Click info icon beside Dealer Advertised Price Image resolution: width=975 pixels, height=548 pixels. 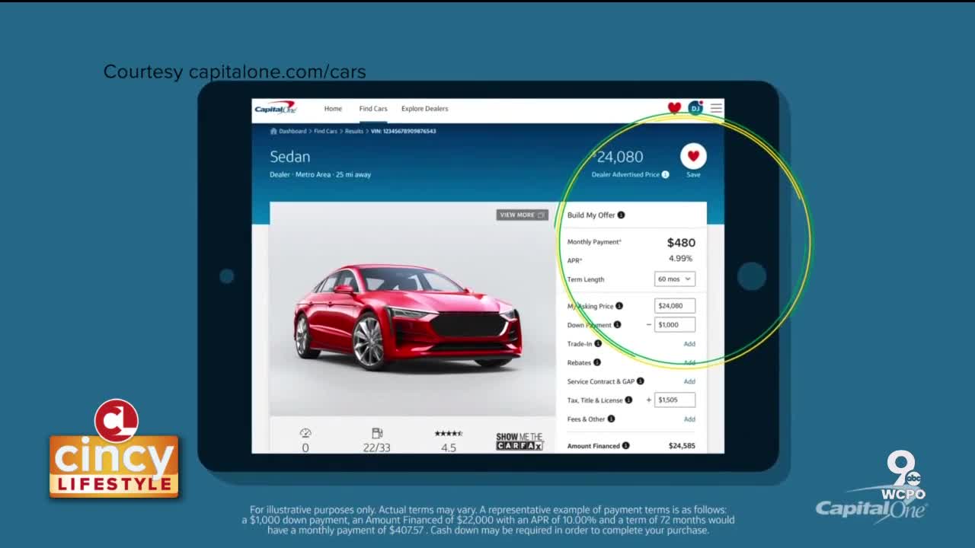pyautogui.click(x=665, y=174)
